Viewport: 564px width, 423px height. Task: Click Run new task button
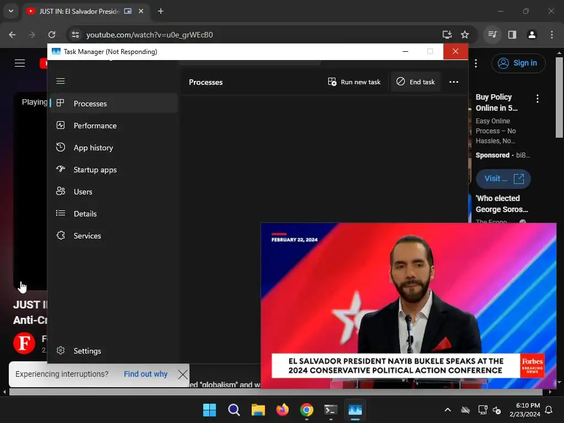[354, 82]
